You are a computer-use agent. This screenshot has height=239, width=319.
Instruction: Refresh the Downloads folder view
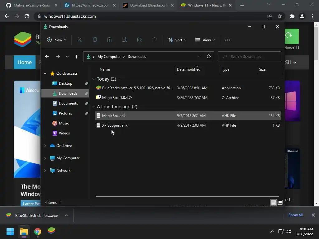pos(208,57)
